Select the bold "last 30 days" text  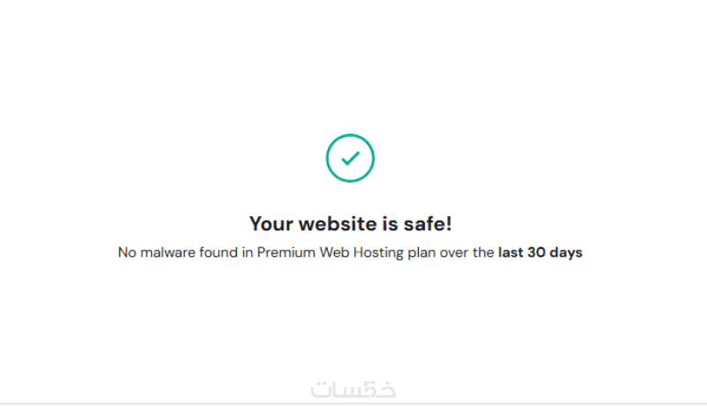540,252
